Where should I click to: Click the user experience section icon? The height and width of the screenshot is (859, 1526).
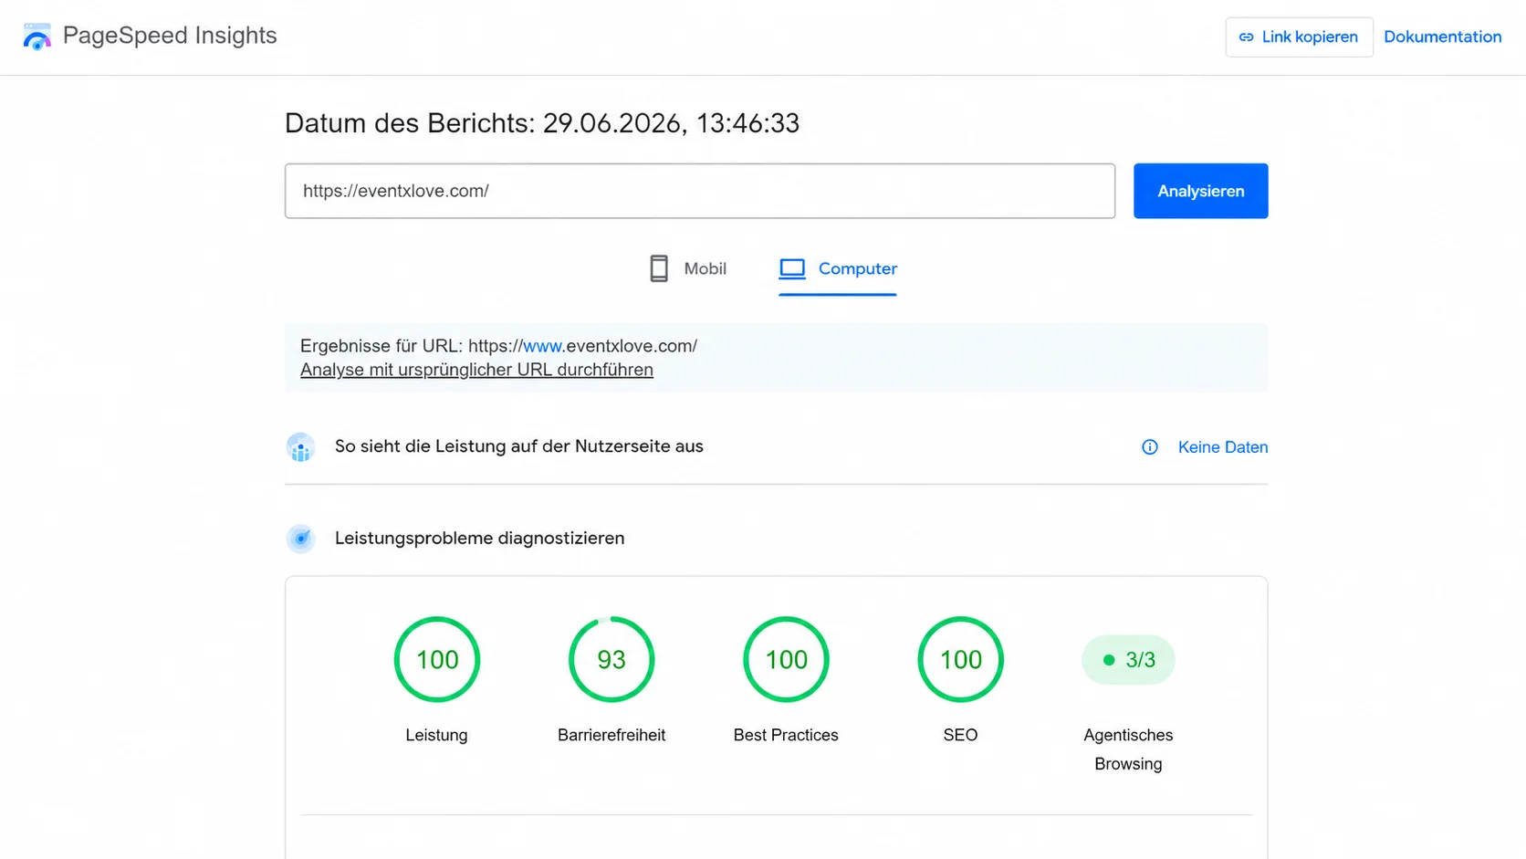click(x=300, y=447)
